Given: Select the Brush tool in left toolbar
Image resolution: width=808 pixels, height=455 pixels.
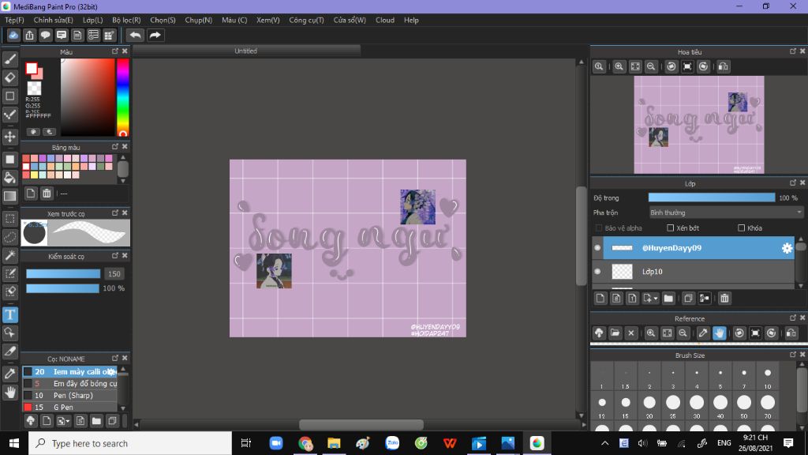Looking at the screenshot, I should pyautogui.click(x=9, y=58).
